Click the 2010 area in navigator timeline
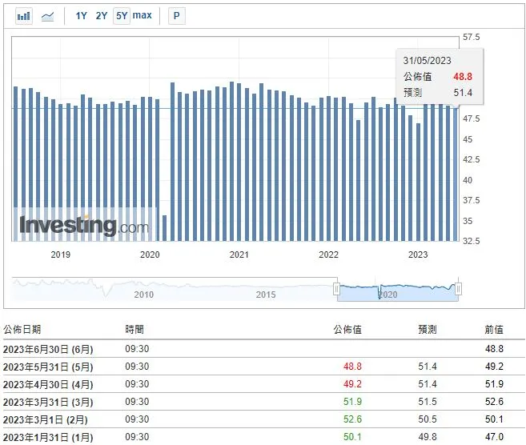Screen dimensions: 526x445 point(144,294)
